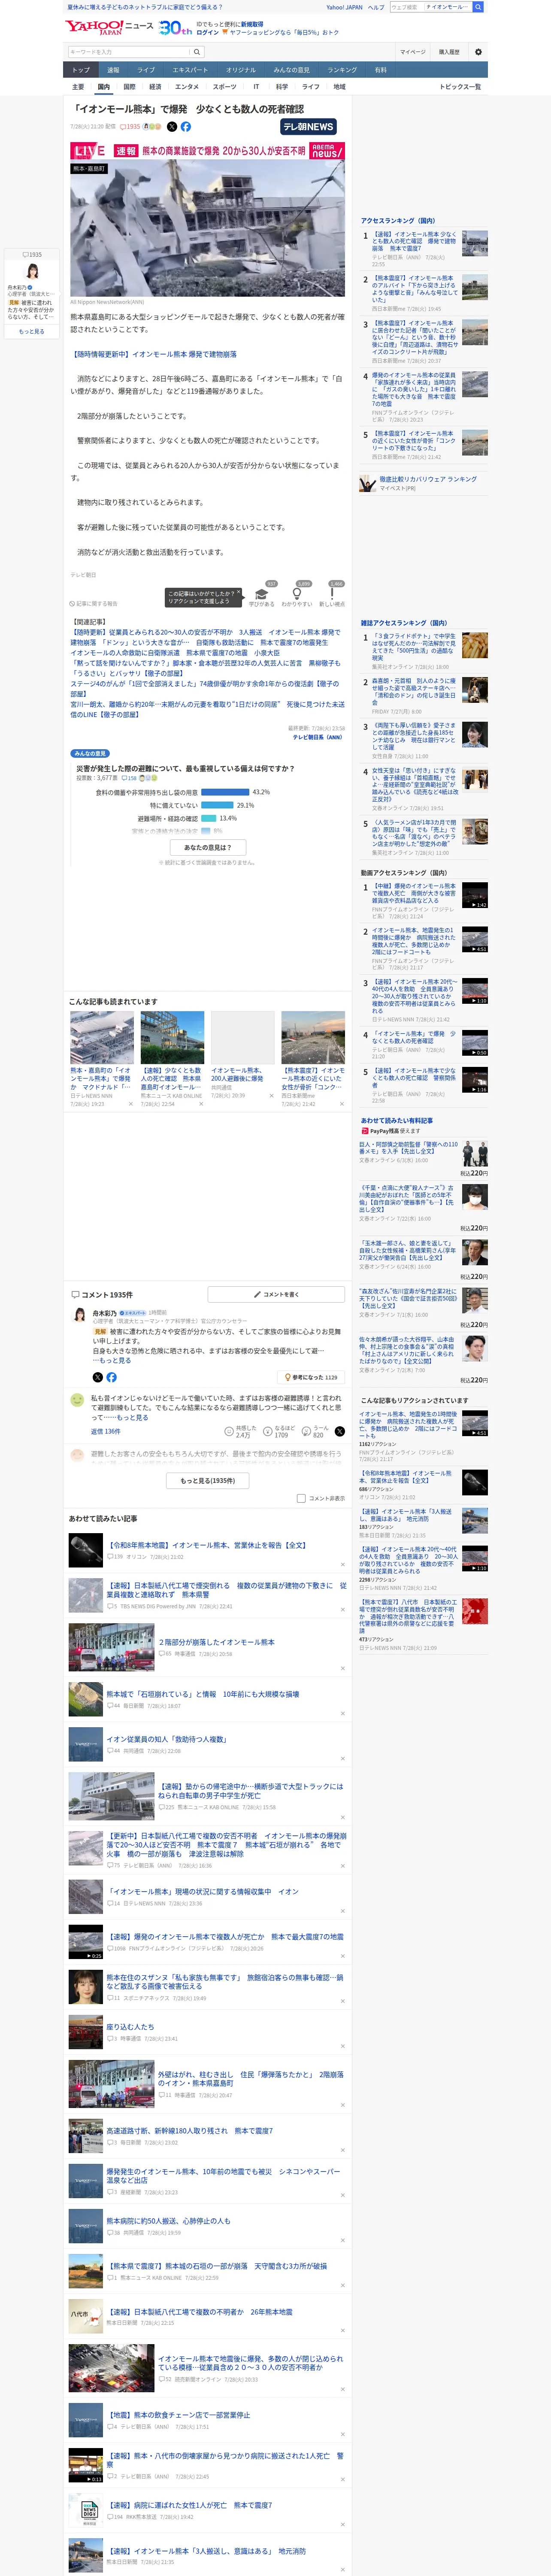Open the 2階部分が崩落したイオンモール熊本 article

tap(217, 1642)
